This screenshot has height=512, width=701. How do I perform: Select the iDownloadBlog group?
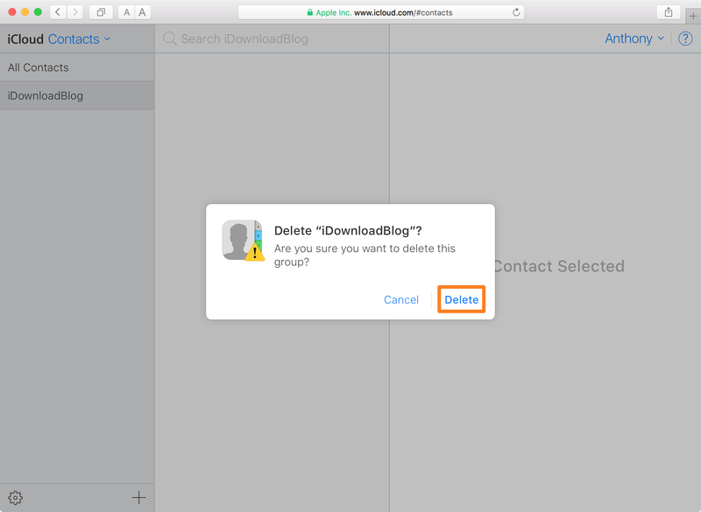tap(77, 95)
